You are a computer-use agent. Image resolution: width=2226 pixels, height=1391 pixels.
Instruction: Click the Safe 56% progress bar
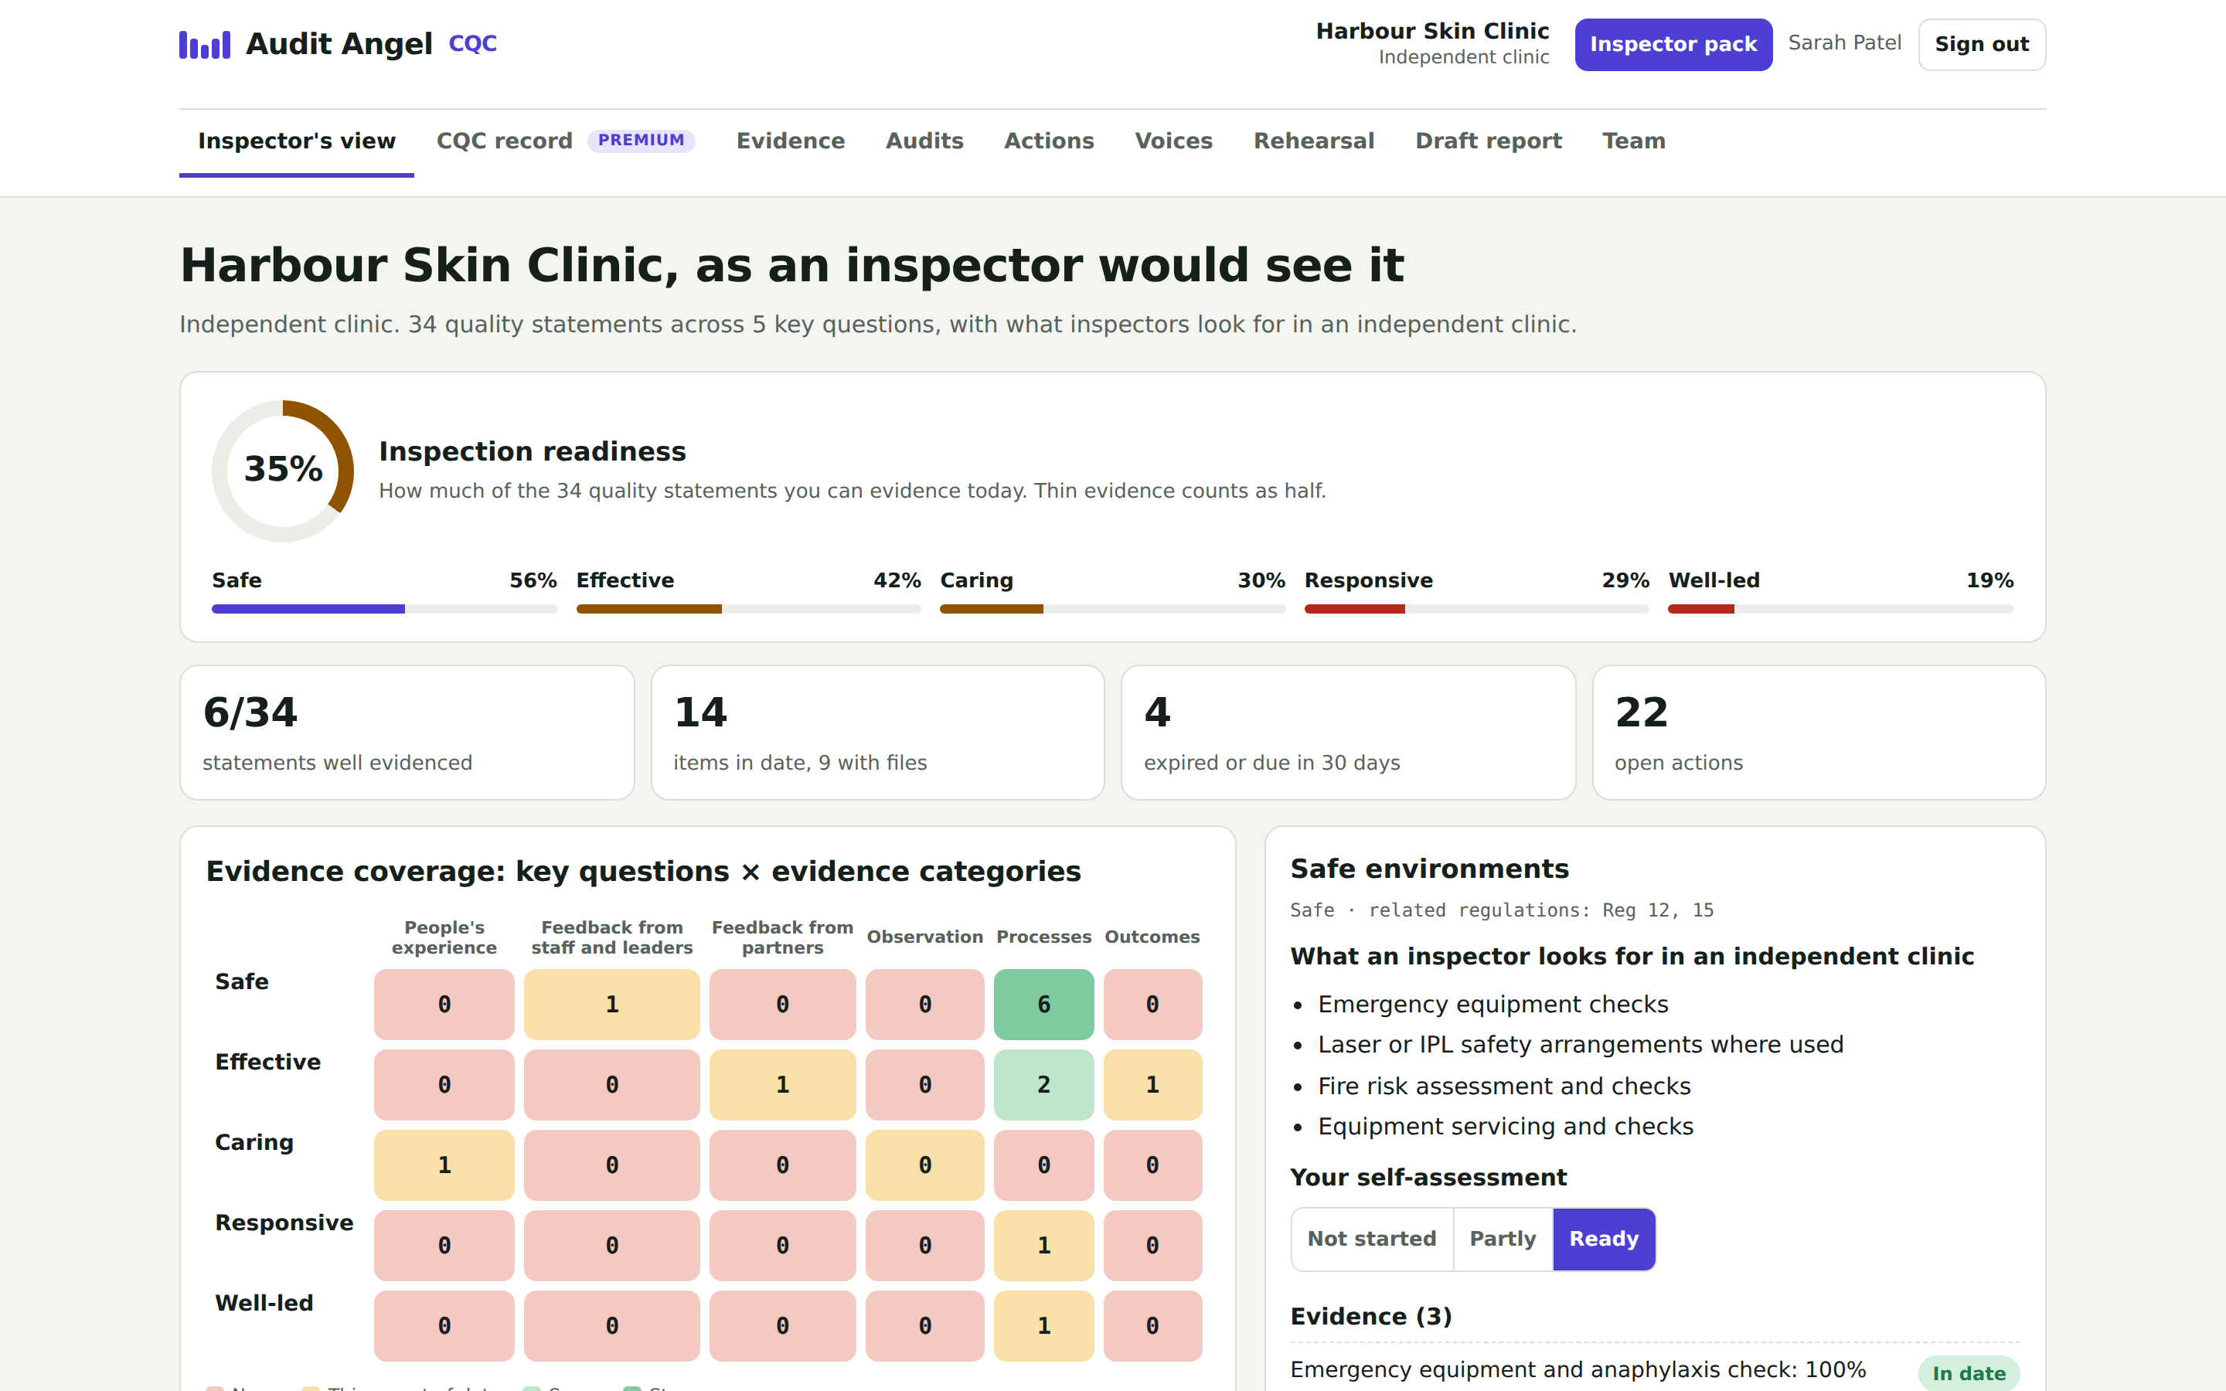tap(384, 609)
